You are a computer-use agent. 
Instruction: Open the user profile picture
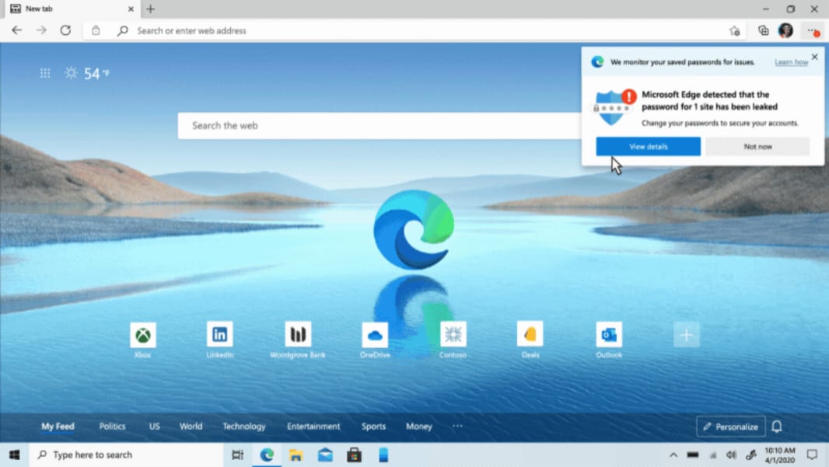coord(785,30)
